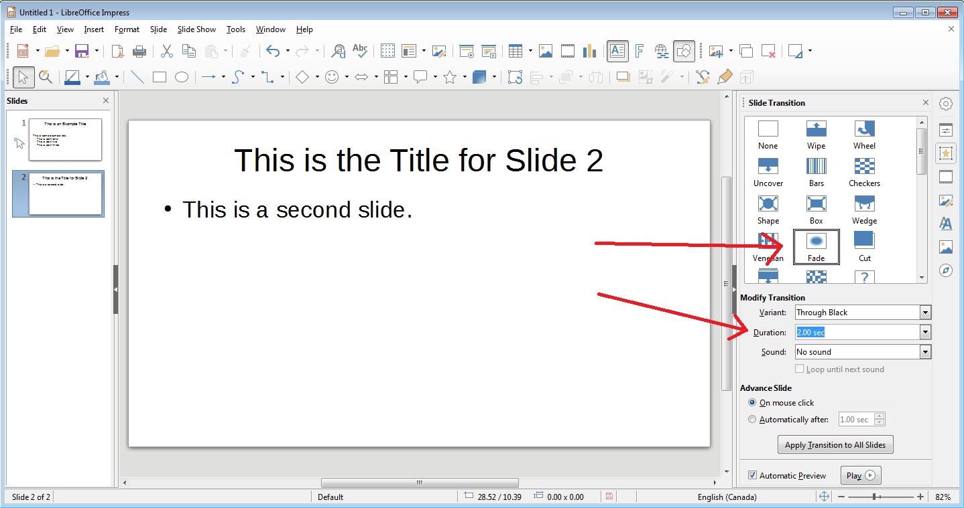Click Apply Transition to All Slides

835,445
